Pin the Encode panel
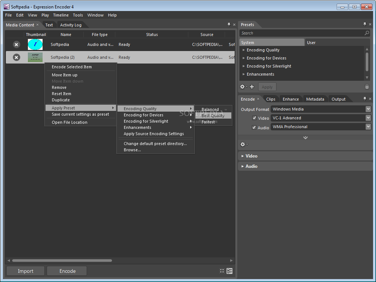The height and width of the screenshot is (282, 376). coord(365,98)
